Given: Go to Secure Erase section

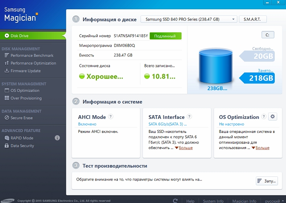Looking at the screenshot, I should coord(22,118).
